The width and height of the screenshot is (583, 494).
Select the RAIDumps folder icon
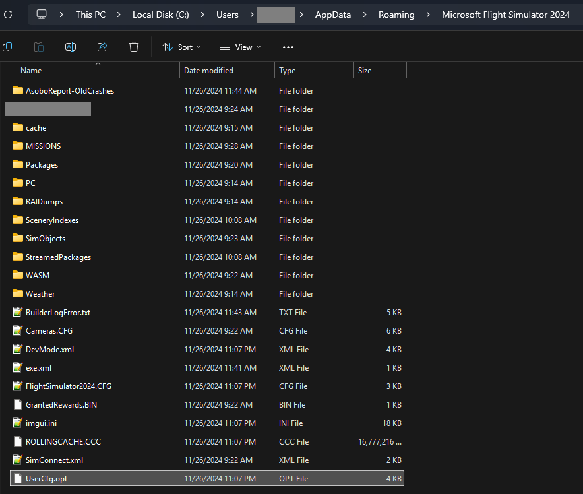pyautogui.click(x=17, y=201)
